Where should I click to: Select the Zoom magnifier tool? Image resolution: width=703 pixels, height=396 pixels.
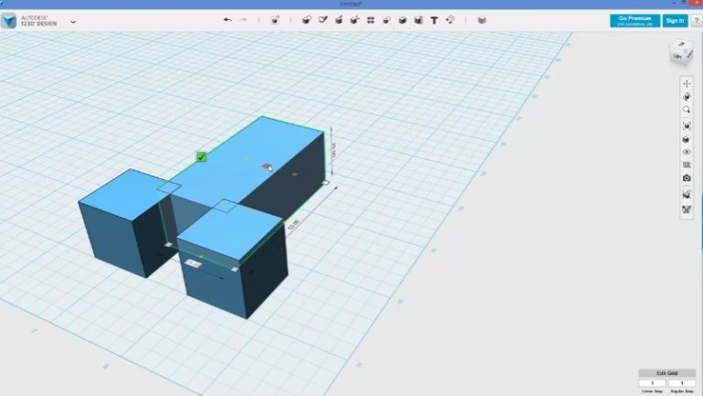click(687, 110)
